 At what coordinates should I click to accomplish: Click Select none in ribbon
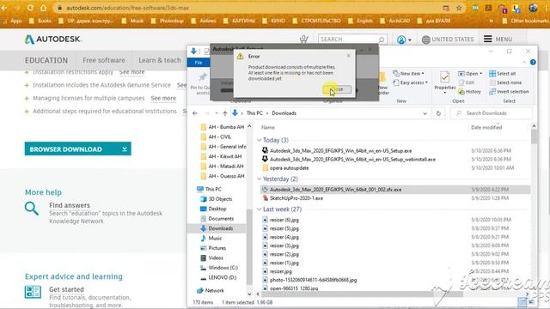505,82
